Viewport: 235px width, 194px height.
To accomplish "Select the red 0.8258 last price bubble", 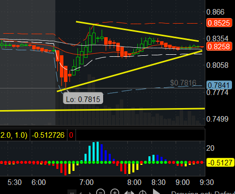I will tap(219, 46).
